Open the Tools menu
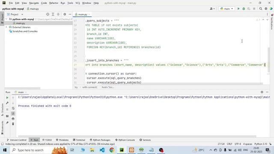274x154 pixels. (70, 3)
